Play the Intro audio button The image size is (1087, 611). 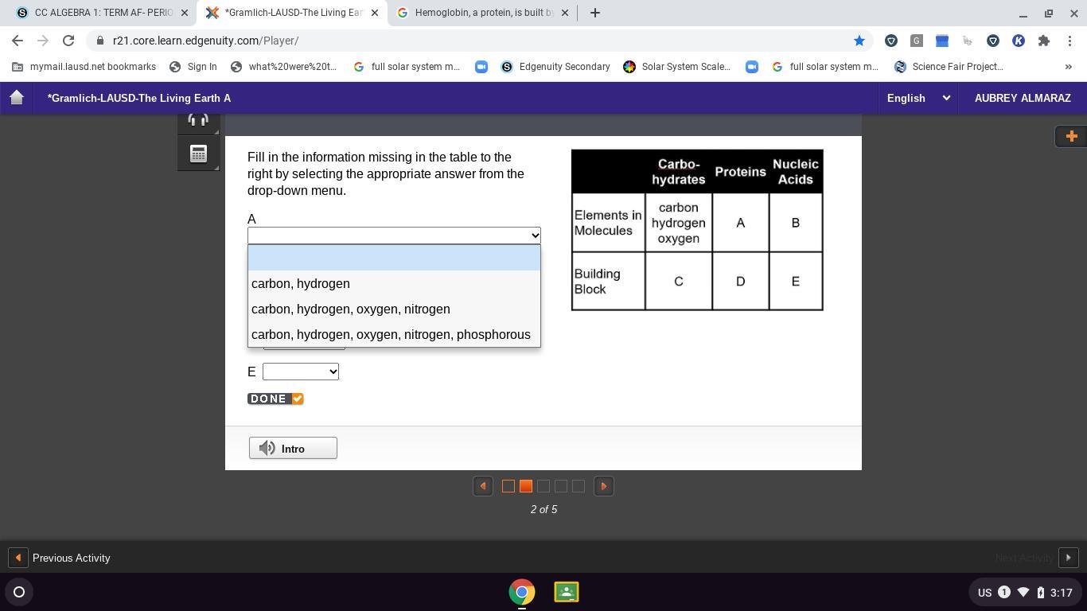293,449
